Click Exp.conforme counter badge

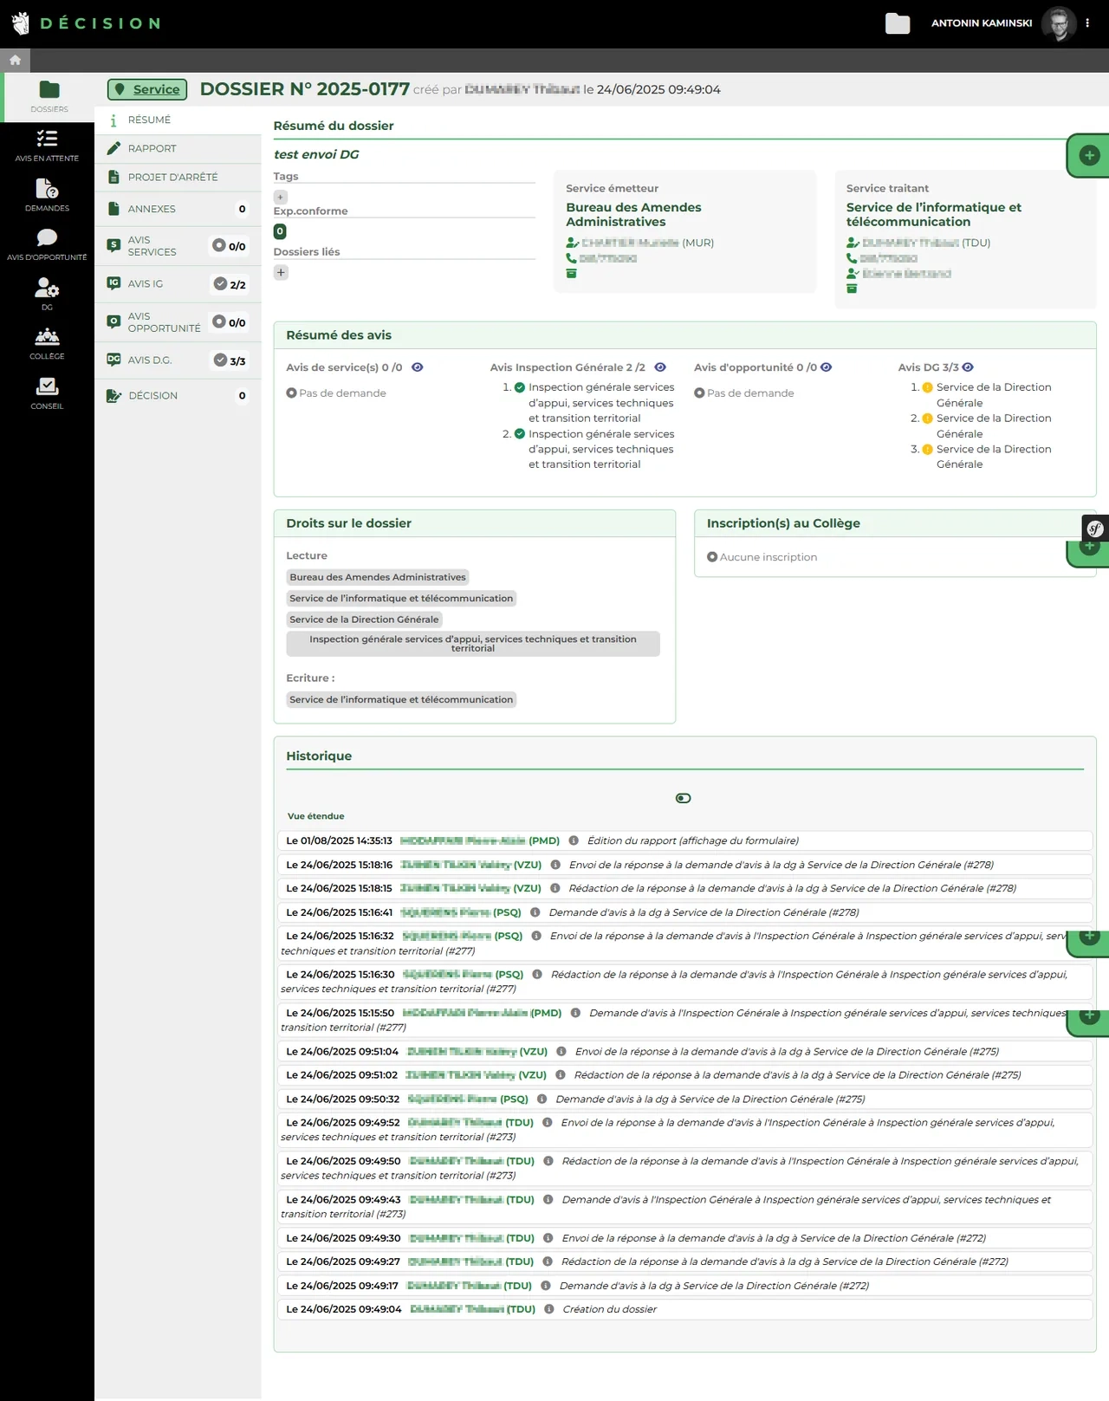point(280,231)
